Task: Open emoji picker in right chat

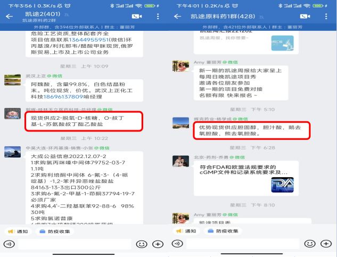Action: (310, 244)
